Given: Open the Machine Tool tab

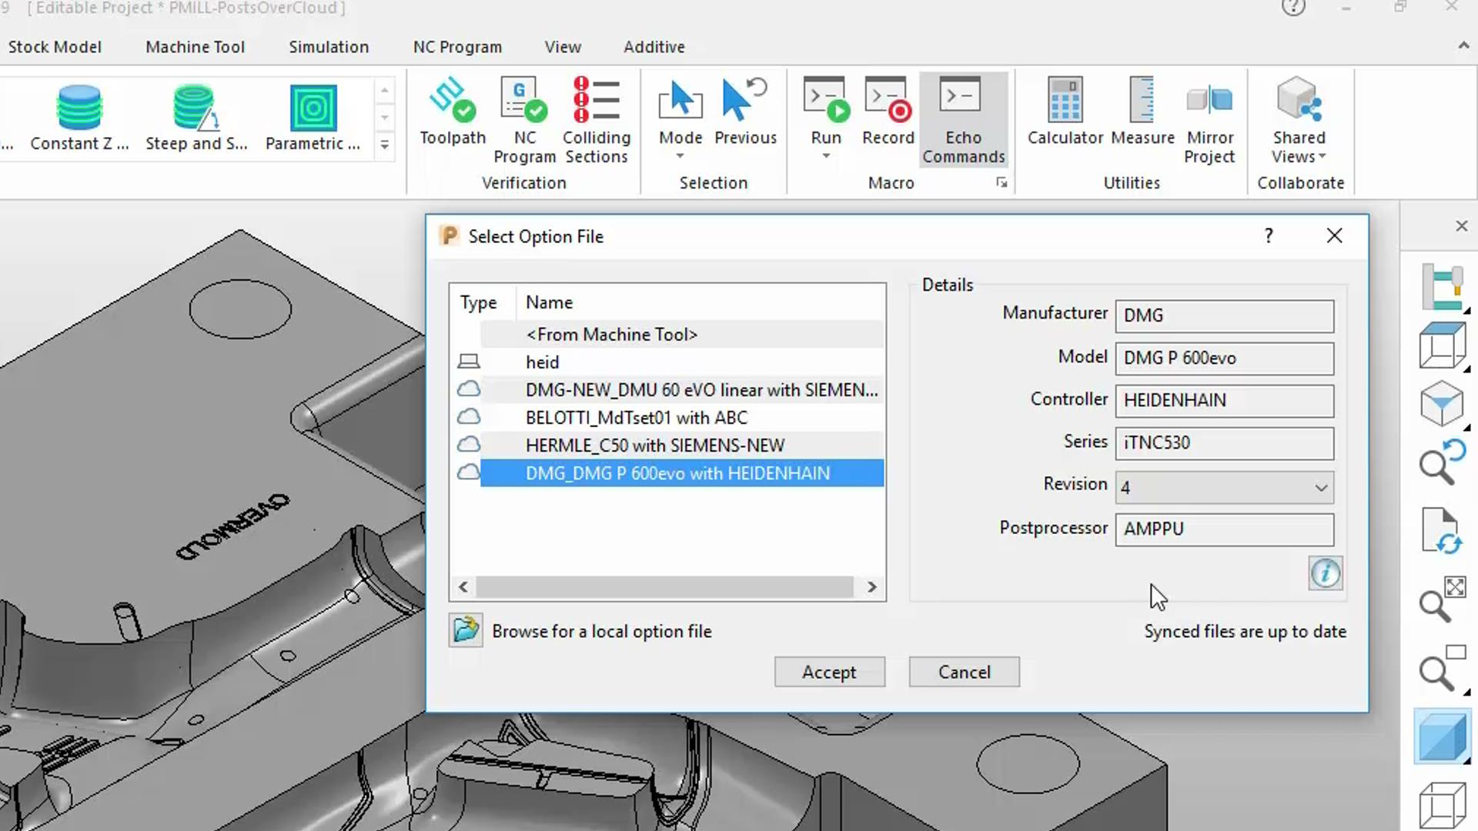Looking at the screenshot, I should (x=195, y=47).
